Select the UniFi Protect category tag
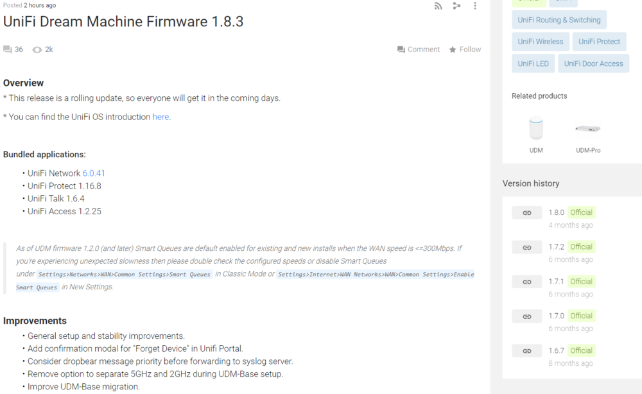The height and width of the screenshot is (394, 642). coord(599,41)
